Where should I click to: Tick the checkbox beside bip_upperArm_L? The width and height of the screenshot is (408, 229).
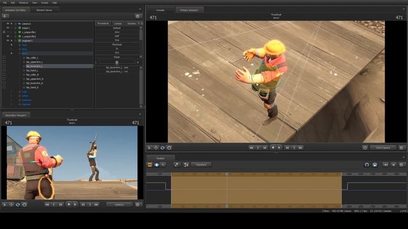[4, 62]
